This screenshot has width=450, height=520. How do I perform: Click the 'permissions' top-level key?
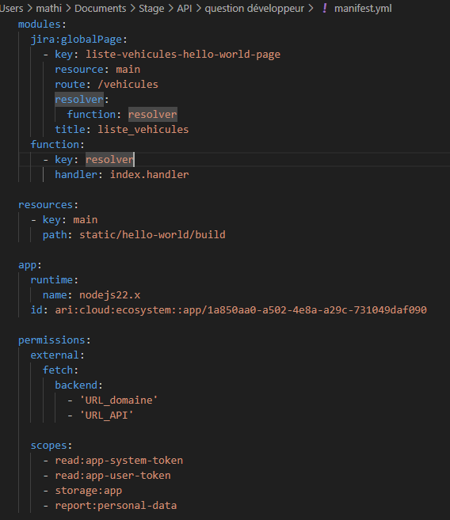pyautogui.click(x=51, y=340)
